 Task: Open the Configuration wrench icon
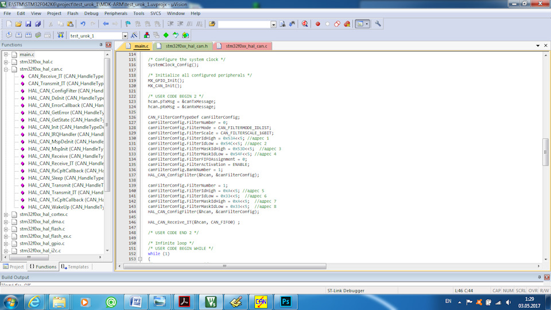point(378,24)
